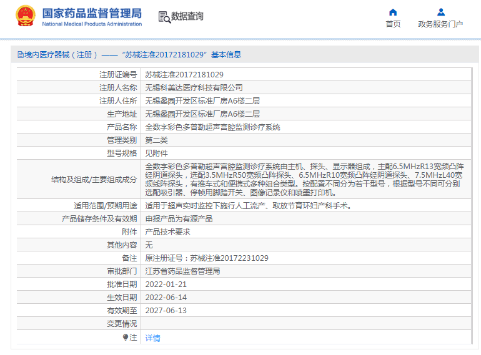The image size is (481, 355).
Task: Click the 型号规格 row label
Action: tap(122, 153)
